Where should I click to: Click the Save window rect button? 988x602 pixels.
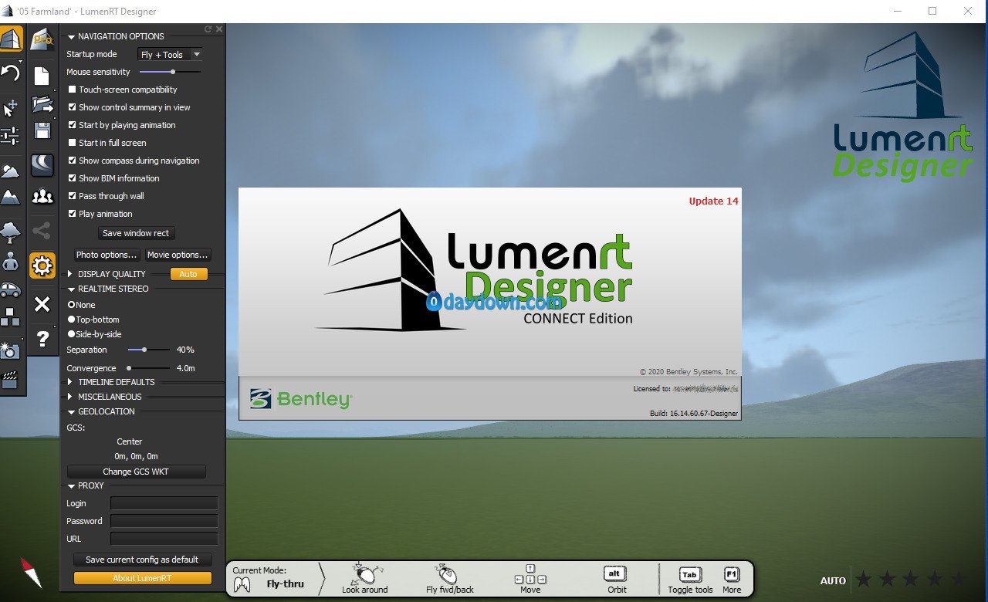pos(137,233)
